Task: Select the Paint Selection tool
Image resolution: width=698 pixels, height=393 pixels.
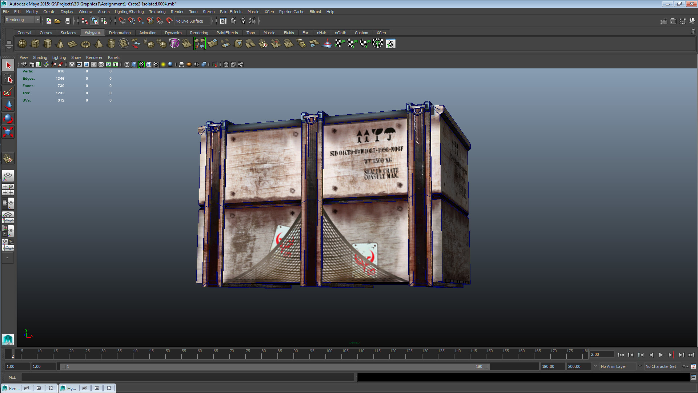Action: (8, 92)
